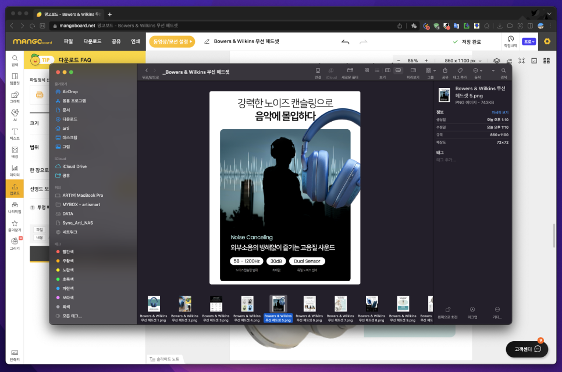This screenshot has width=562, height=372.
Task: Open a new browser tab with plus
Action: pos(110,15)
